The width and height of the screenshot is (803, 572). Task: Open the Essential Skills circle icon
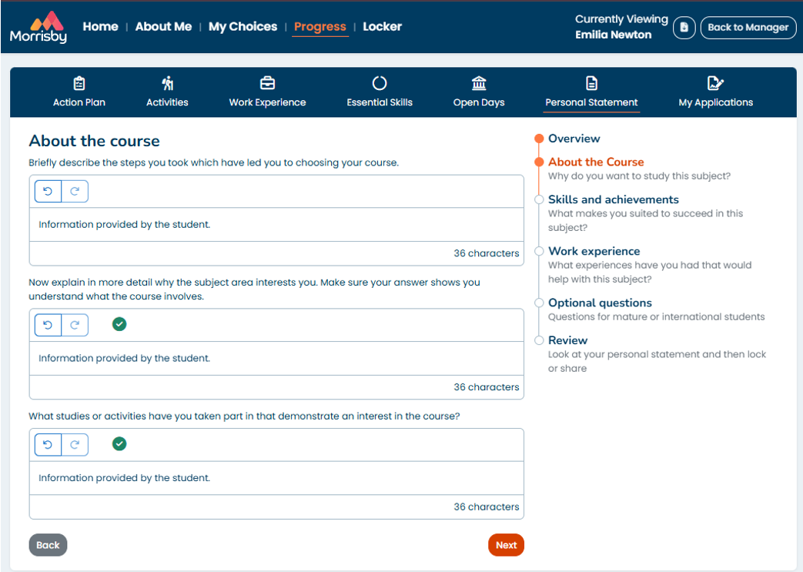click(x=380, y=83)
